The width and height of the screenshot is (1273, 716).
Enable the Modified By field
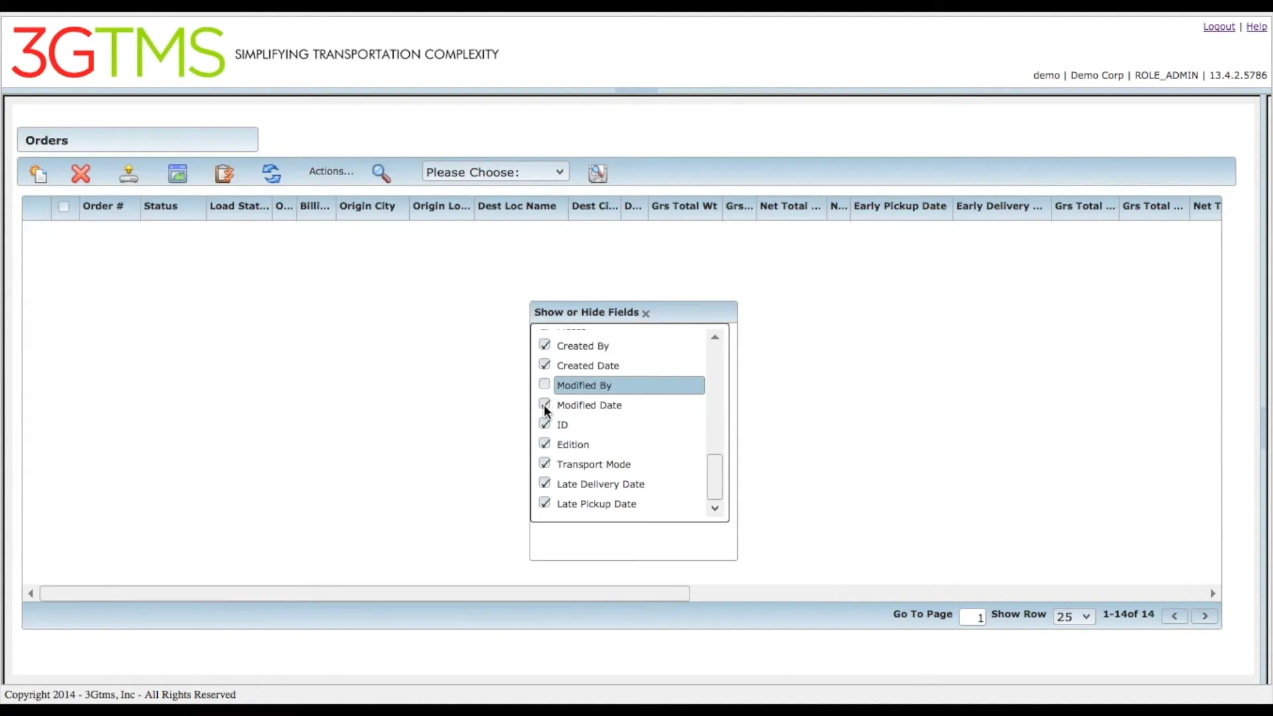click(544, 385)
